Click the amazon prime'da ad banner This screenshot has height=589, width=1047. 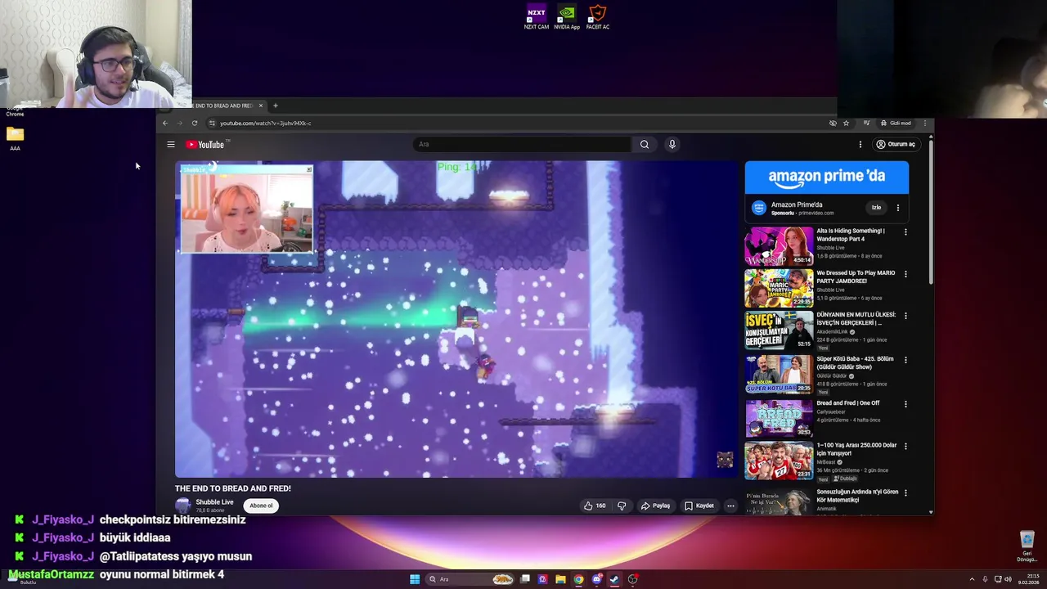(x=826, y=177)
